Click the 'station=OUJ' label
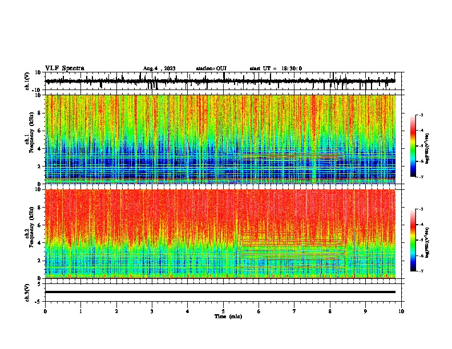The image size is (452, 349). tap(211, 68)
